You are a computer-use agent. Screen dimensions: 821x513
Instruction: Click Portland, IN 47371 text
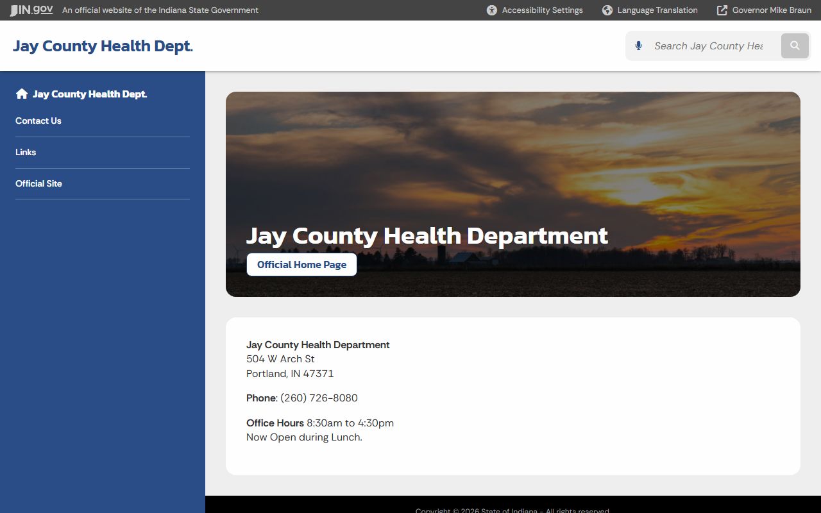coord(290,374)
